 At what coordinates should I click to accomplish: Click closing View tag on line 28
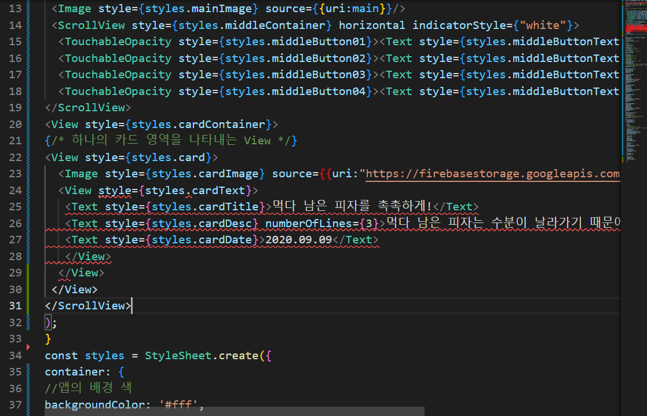tap(88, 256)
